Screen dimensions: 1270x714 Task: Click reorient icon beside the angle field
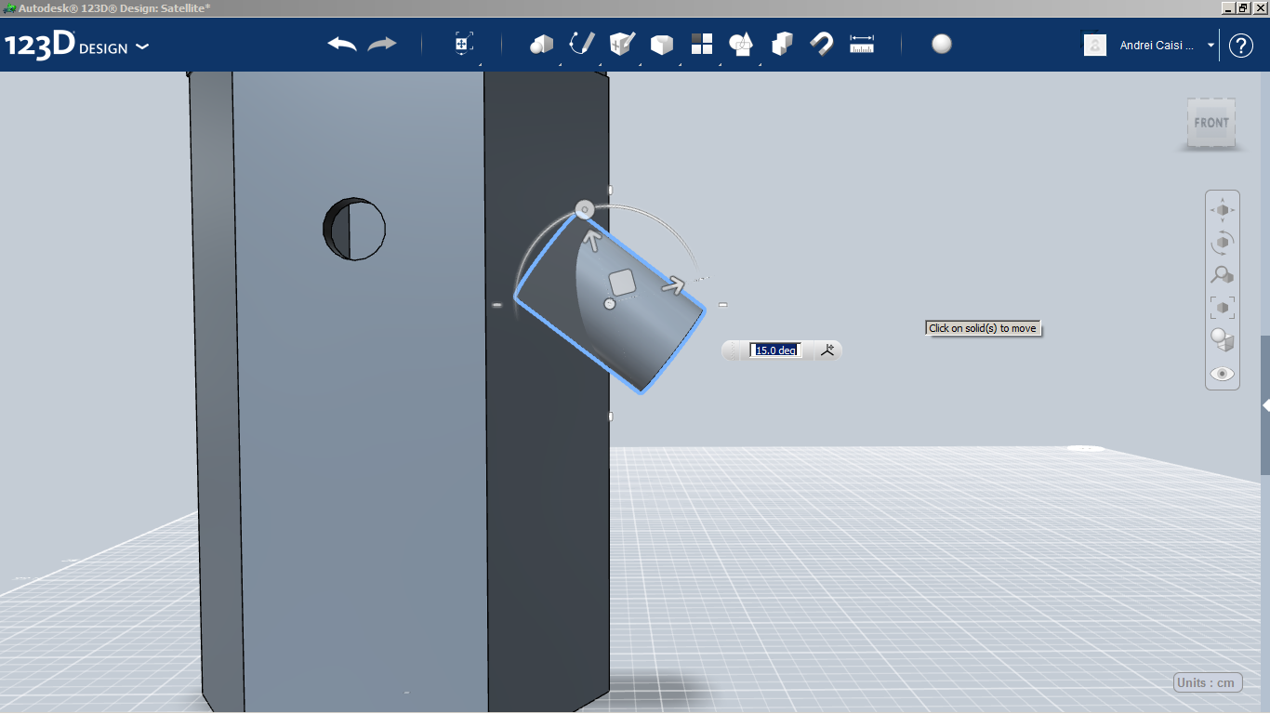[x=827, y=350]
